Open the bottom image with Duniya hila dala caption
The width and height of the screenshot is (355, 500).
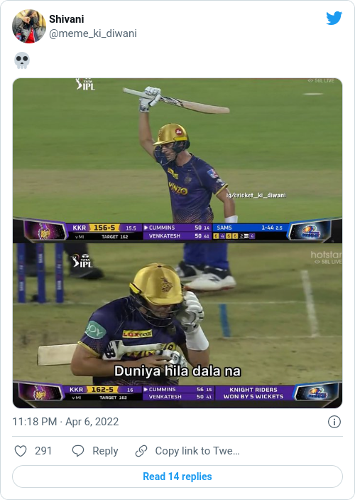pos(177,325)
